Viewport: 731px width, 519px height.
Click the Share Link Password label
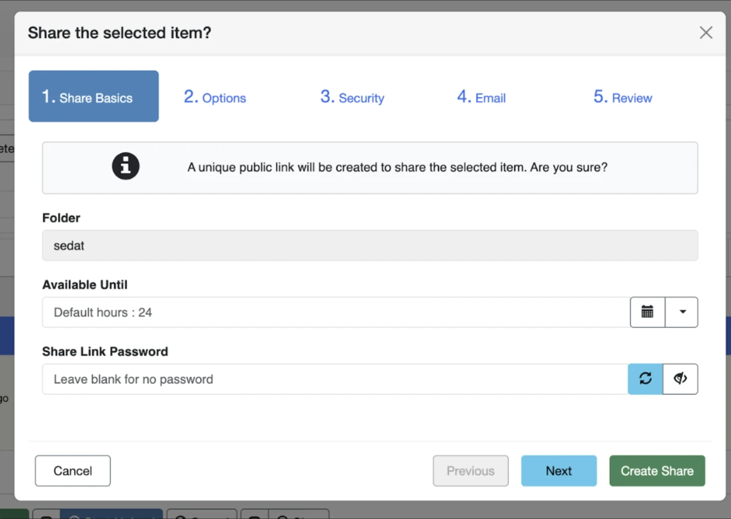(x=105, y=351)
